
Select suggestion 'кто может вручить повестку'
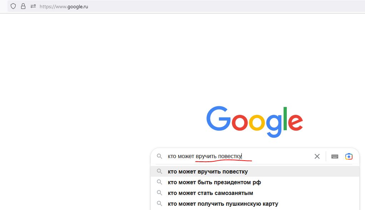click(207, 171)
